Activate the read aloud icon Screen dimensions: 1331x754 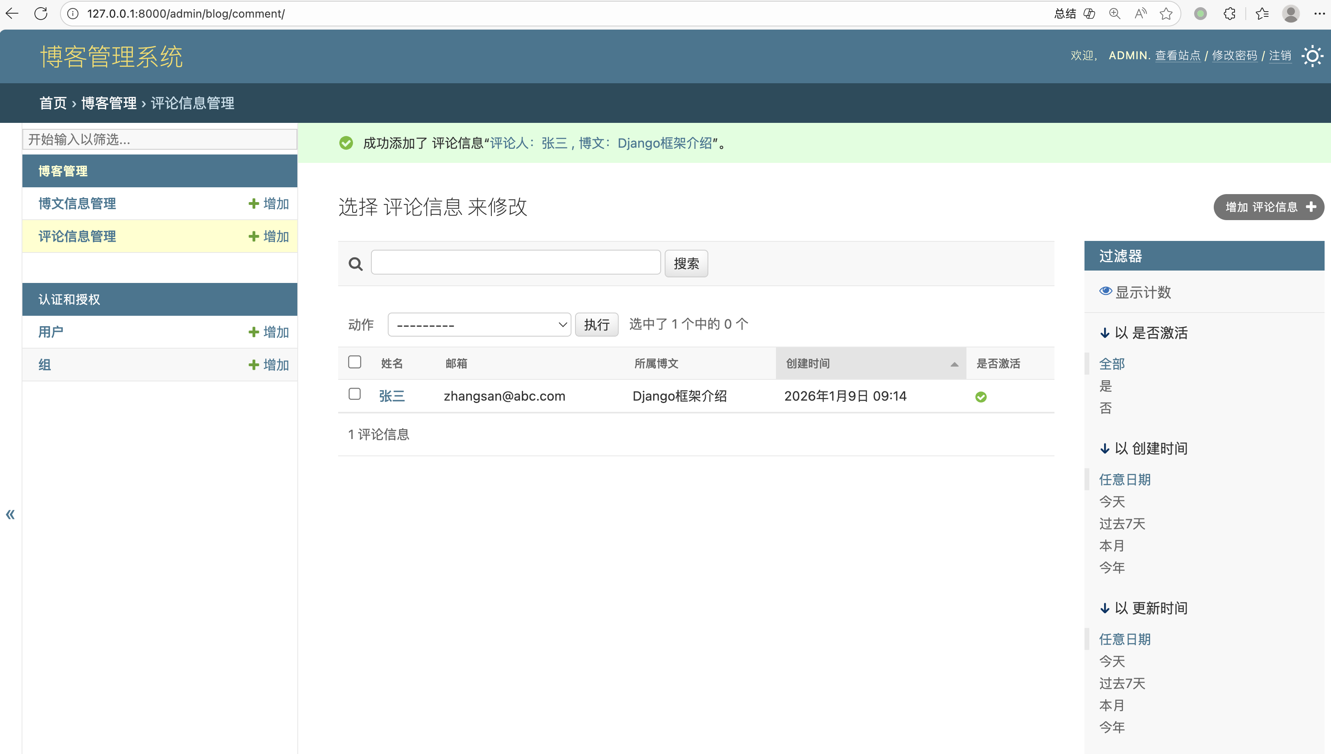(1141, 14)
